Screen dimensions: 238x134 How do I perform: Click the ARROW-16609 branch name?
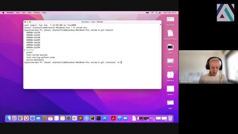point(33,40)
